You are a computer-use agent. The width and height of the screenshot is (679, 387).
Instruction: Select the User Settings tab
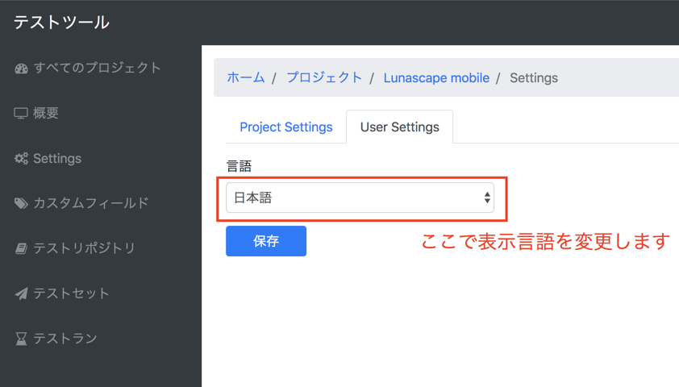coord(400,127)
